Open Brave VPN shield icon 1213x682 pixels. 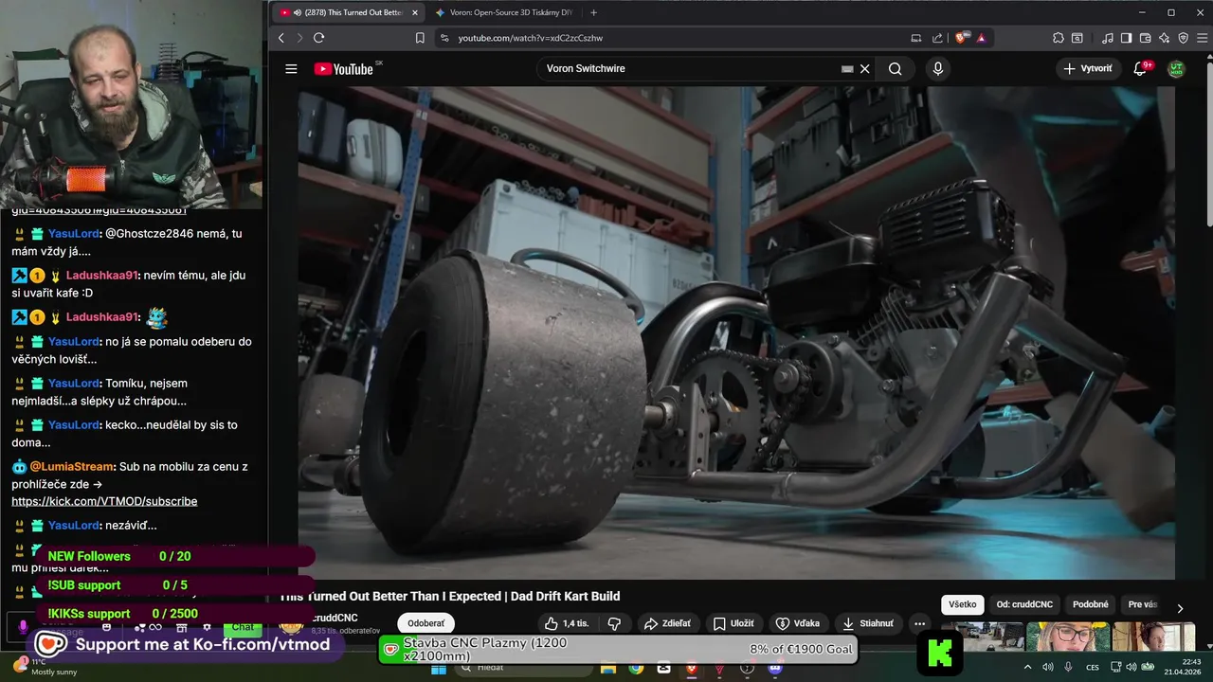click(x=1184, y=38)
